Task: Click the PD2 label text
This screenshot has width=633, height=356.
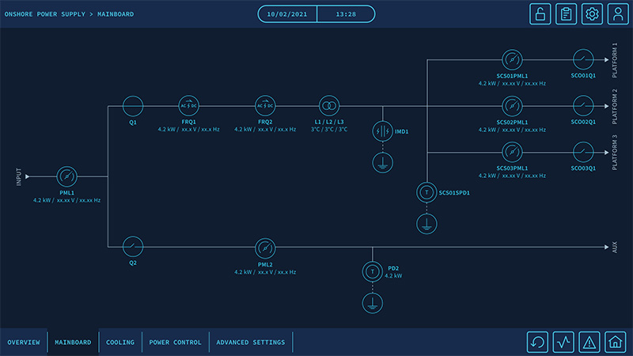Action: (393, 268)
